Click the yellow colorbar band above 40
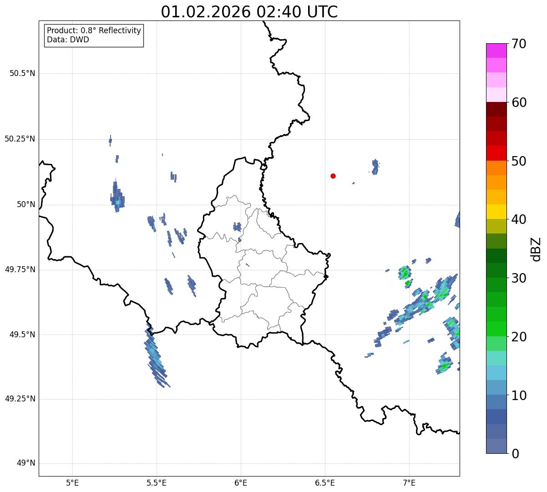Screen dimensions: 547x492 (496, 212)
